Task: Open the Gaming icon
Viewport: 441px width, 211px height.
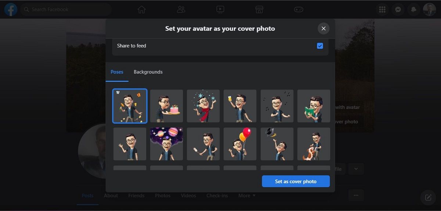Action: point(298,9)
